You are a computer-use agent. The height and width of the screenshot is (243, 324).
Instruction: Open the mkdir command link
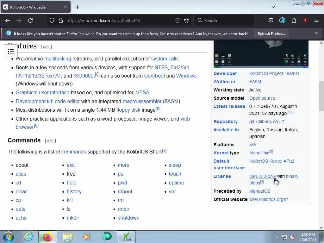pos(73,218)
